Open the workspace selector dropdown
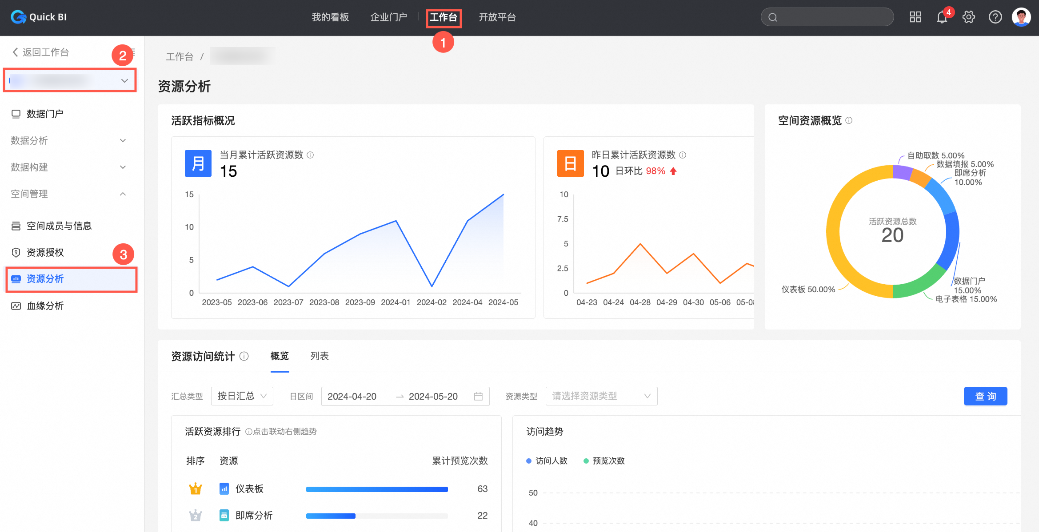Image resolution: width=1039 pixels, height=532 pixels. pyautogui.click(x=70, y=80)
